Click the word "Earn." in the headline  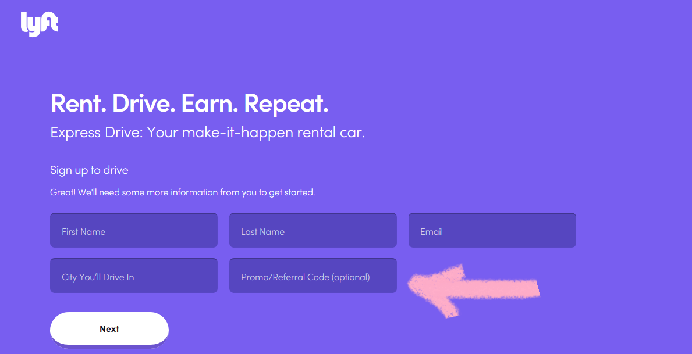pyautogui.click(x=209, y=103)
